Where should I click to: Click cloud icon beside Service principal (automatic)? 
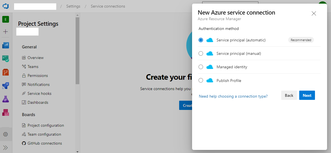coord(210,40)
